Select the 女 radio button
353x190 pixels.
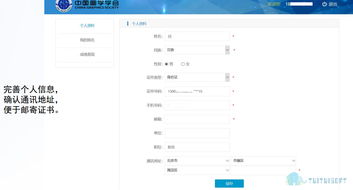tap(183, 64)
